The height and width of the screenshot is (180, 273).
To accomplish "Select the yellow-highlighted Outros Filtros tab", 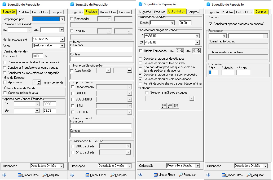I will coord(176,12).
